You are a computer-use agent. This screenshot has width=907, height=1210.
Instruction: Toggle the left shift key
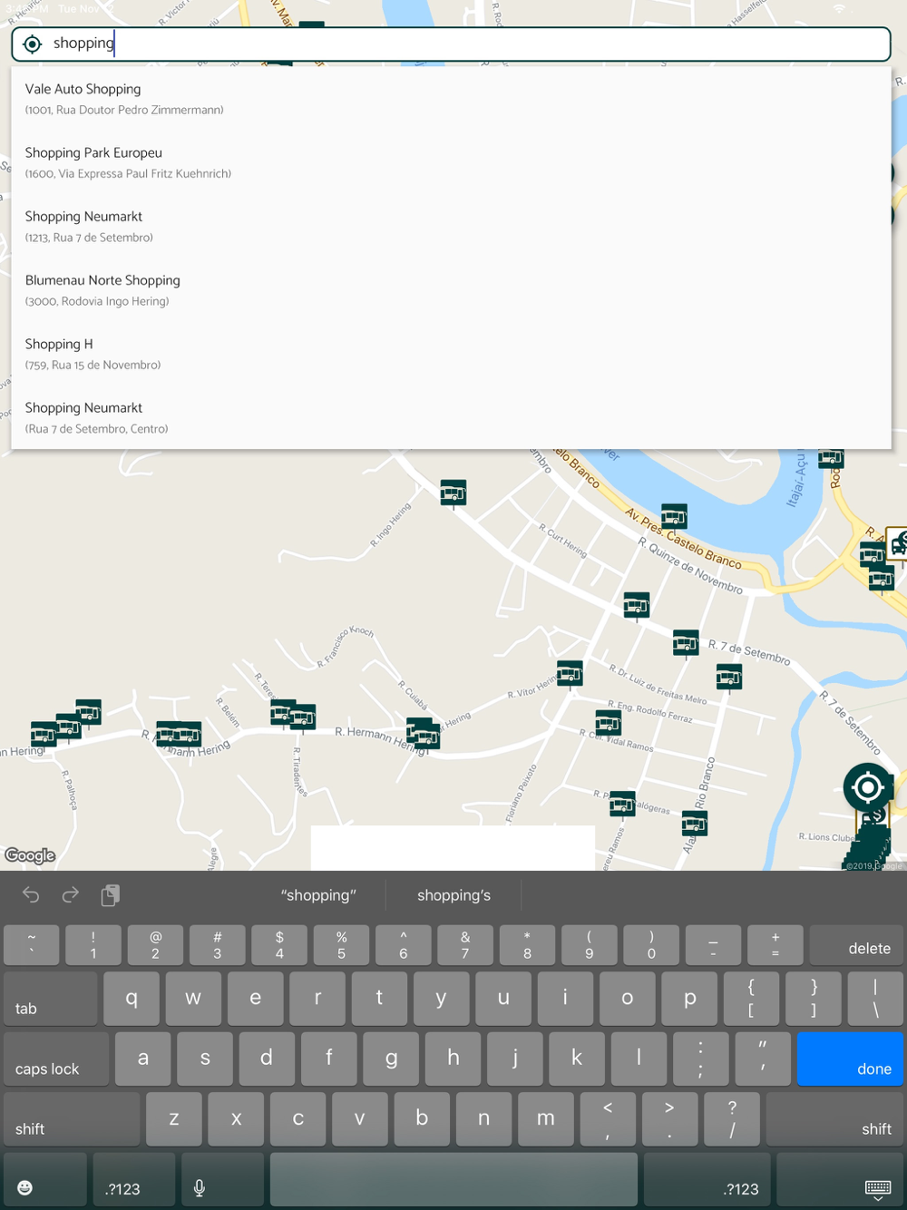pos(72,1119)
